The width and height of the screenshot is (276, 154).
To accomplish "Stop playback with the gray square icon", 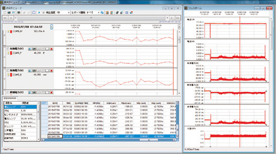I will (43, 13).
